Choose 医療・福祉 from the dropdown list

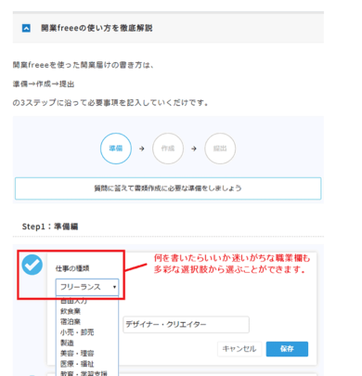pyautogui.click(x=77, y=364)
